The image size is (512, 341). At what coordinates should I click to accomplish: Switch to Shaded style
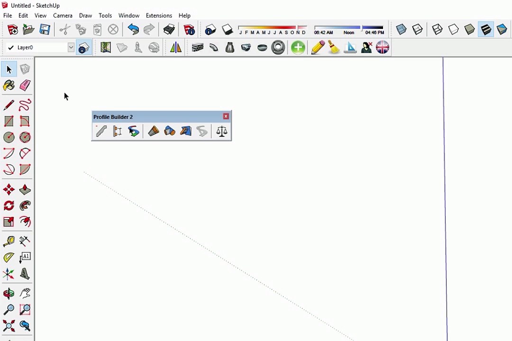(x=469, y=29)
